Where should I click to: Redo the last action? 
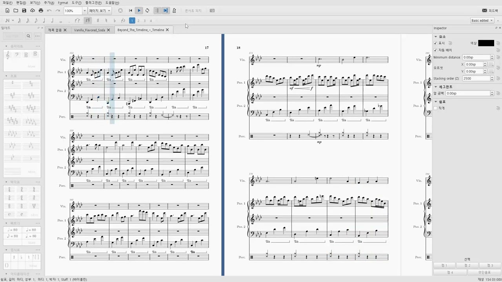(x=58, y=11)
